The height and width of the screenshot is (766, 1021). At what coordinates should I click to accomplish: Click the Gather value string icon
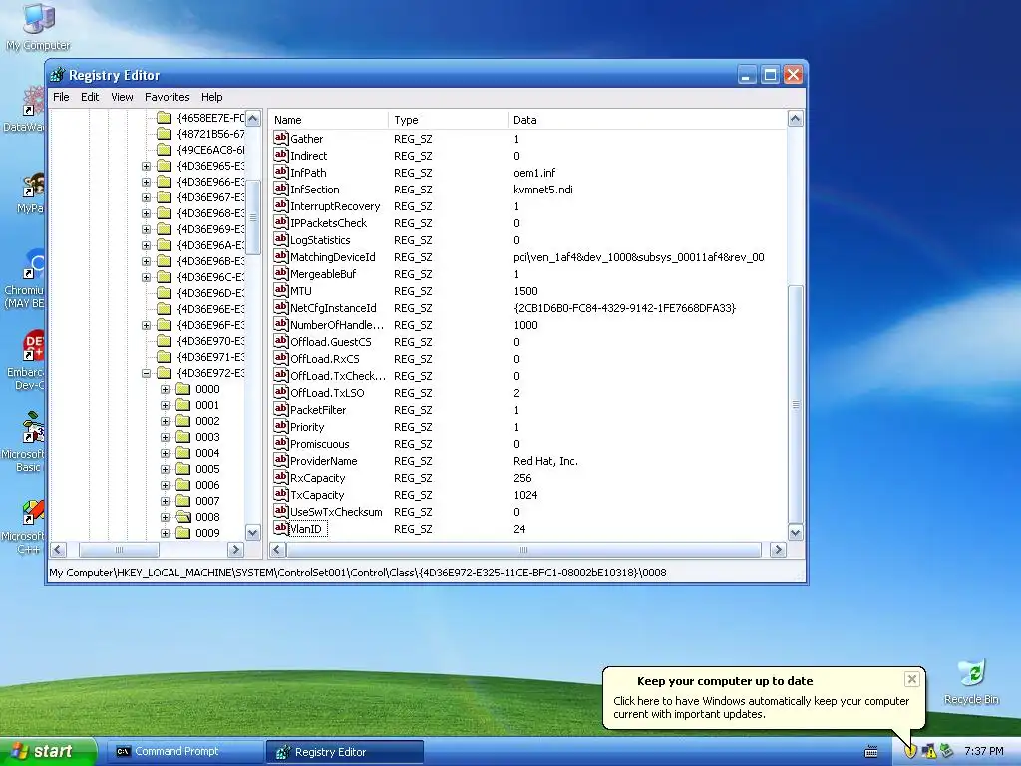(280, 138)
